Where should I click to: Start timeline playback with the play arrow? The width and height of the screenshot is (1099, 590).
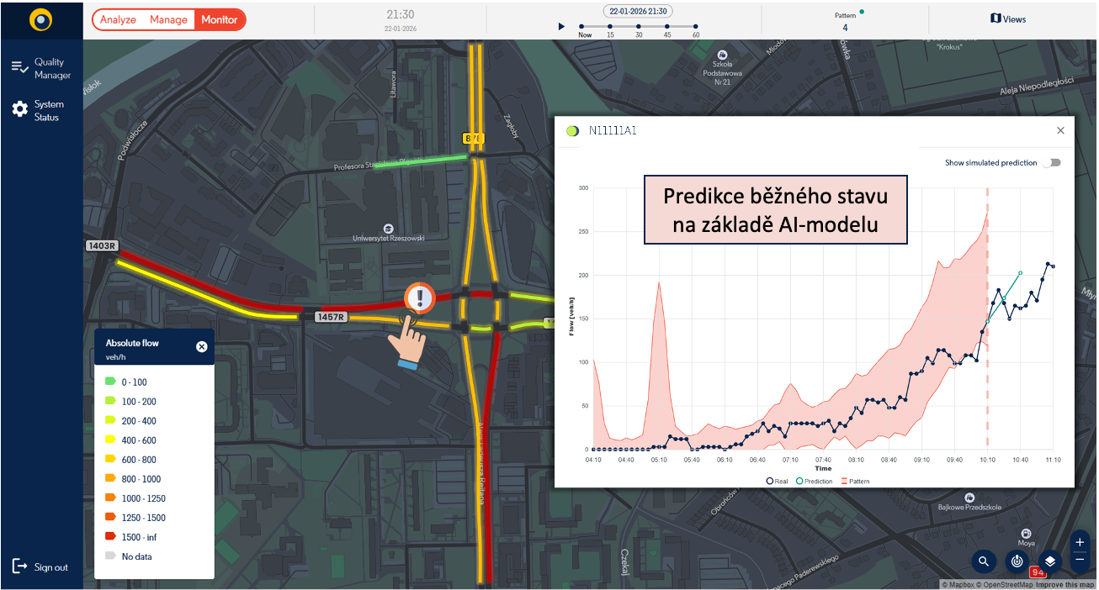(x=561, y=26)
